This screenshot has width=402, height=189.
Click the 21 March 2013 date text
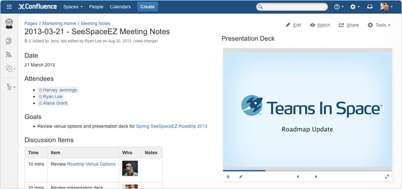(x=40, y=65)
